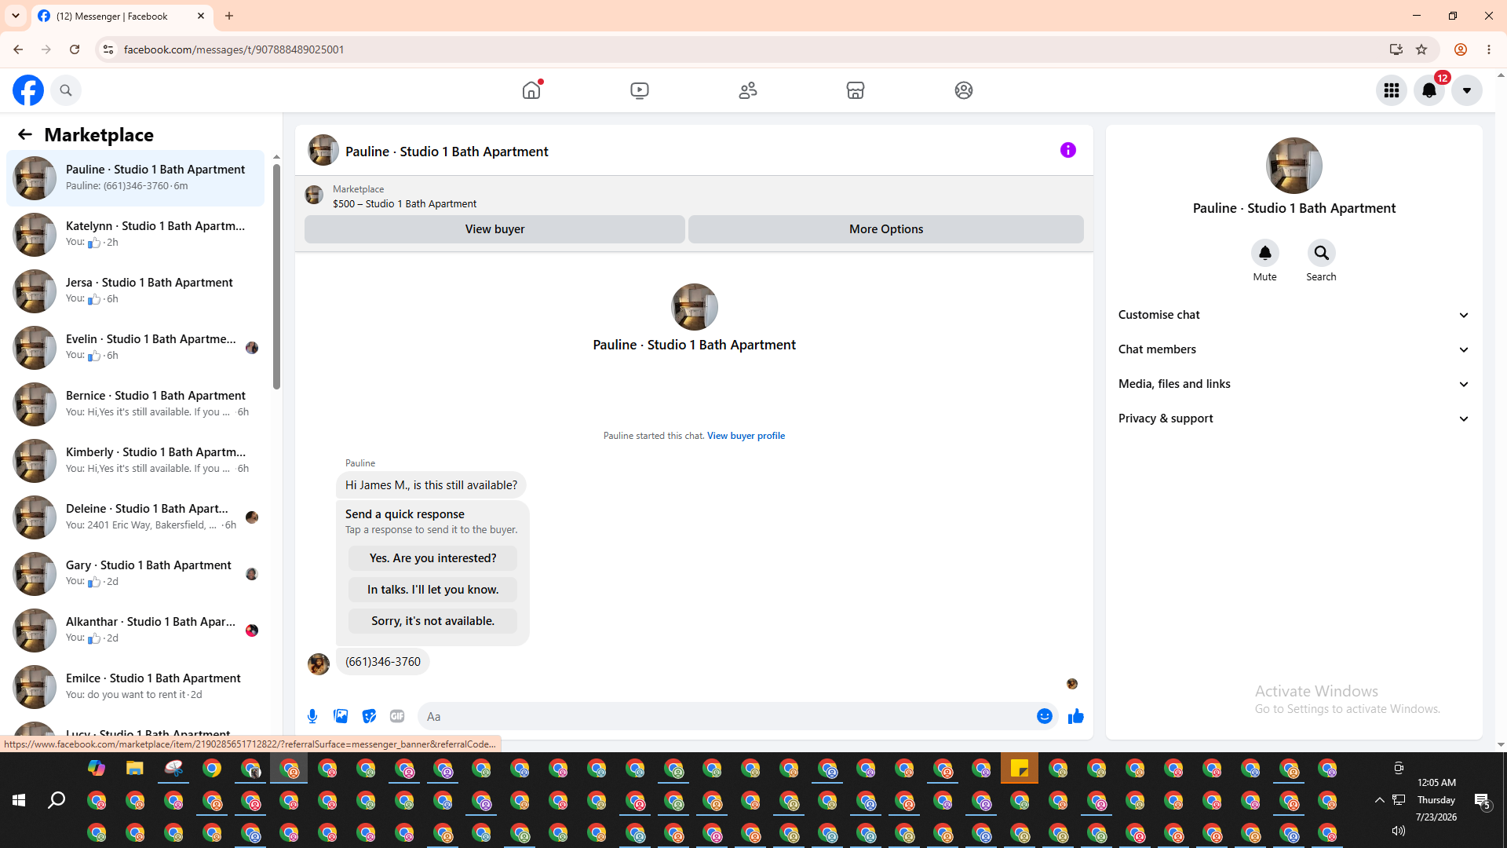Open the Deleine conversation
Viewport: 1507px width, 848px height.
pyautogui.click(x=135, y=517)
